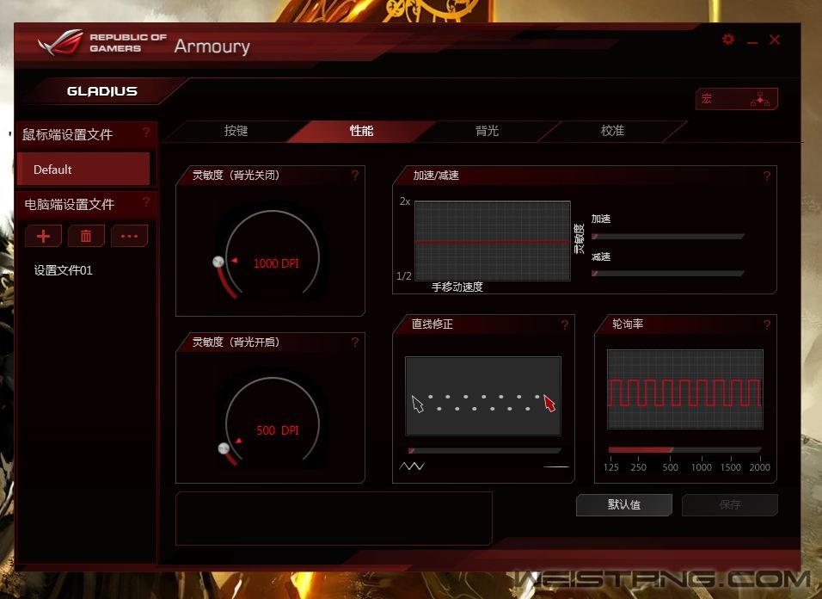This screenshot has height=599, width=822.
Task: Click the 1000 DPI dial knob
Action: pyautogui.click(x=218, y=261)
